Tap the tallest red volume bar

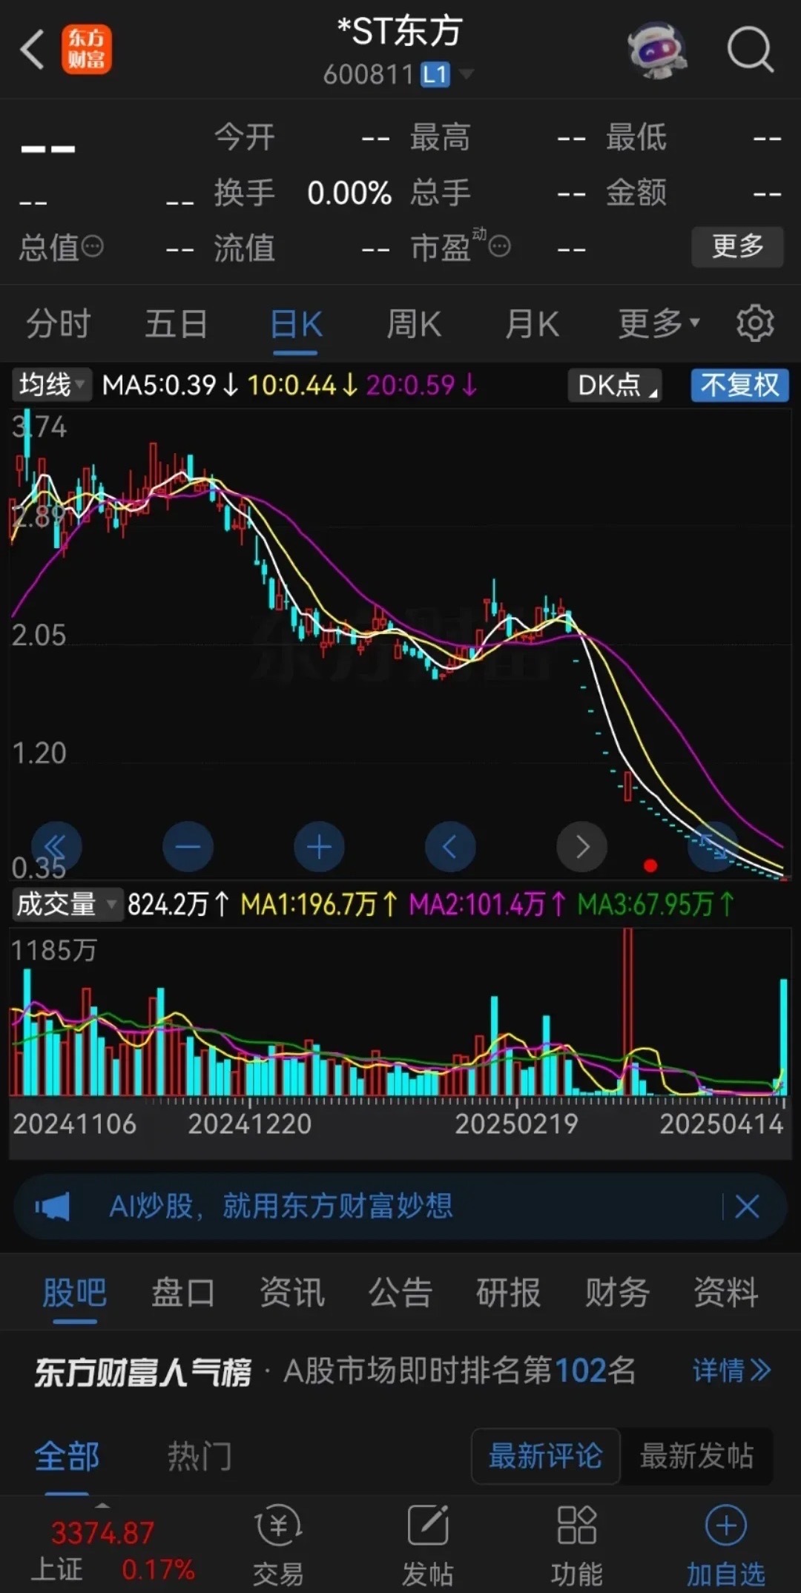point(627,1012)
